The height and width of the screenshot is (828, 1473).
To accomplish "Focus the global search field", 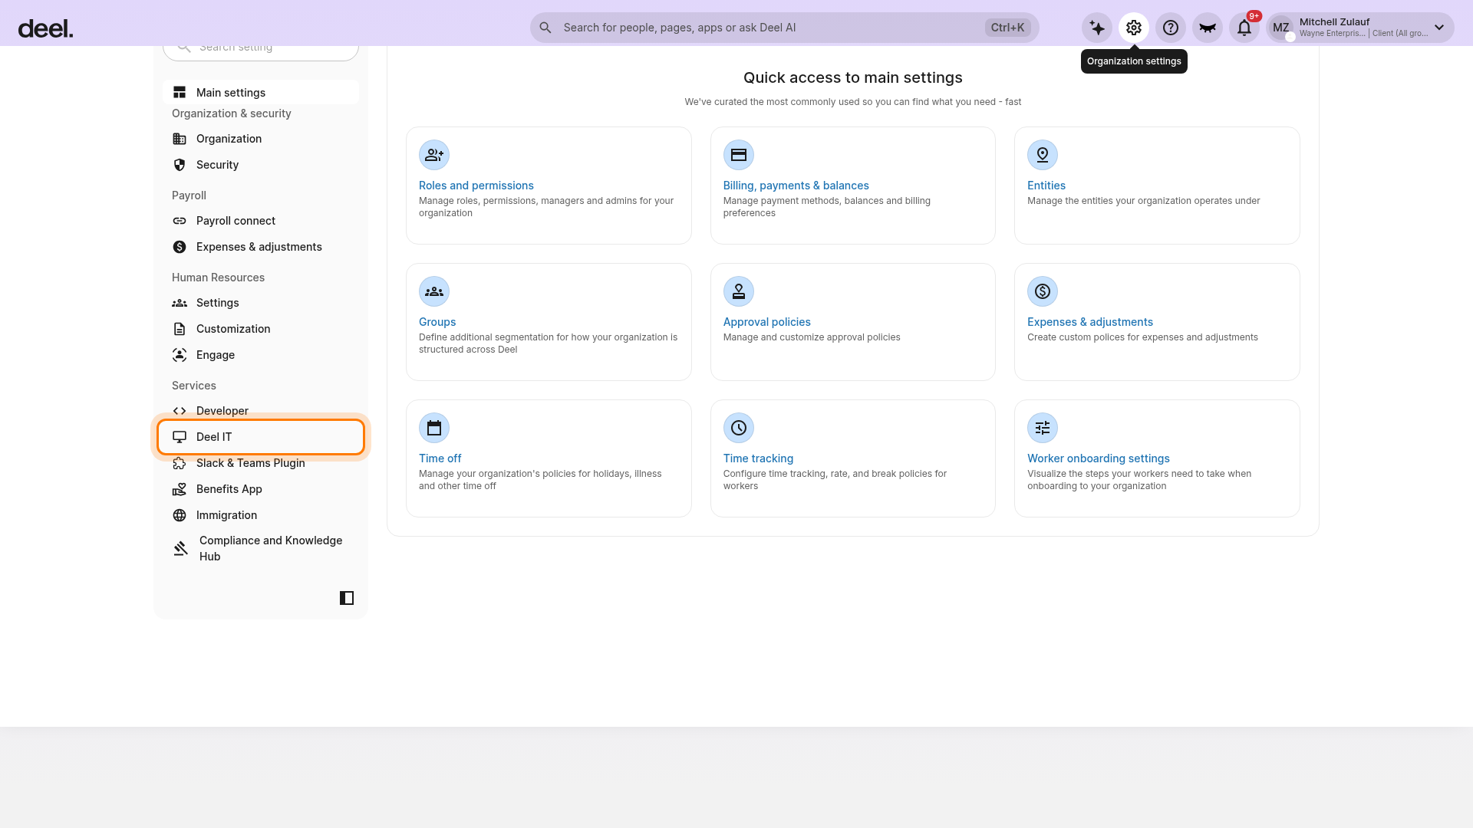I will pyautogui.click(x=784, y=28).
